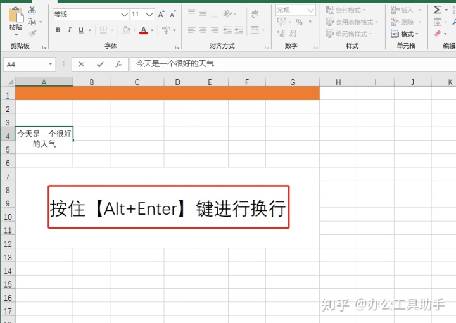
Task: Open 单元格样式 cell styles
Action: pos(349,34)
